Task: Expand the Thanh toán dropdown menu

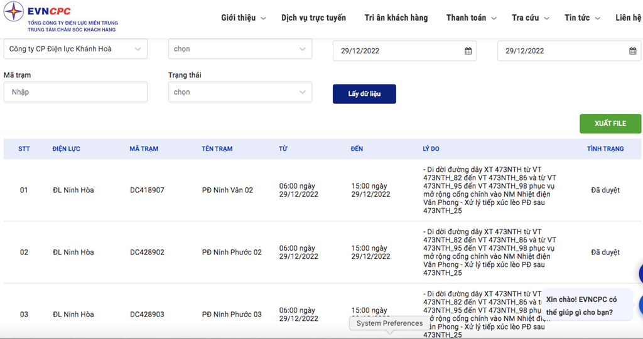Action: coord(471,18)
